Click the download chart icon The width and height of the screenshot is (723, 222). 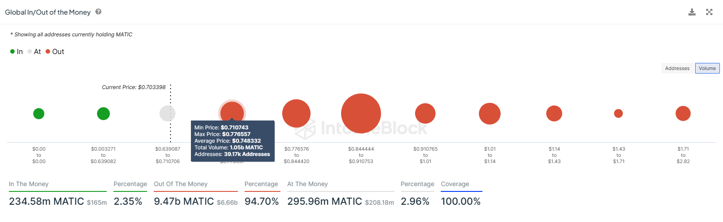(692, 12)
